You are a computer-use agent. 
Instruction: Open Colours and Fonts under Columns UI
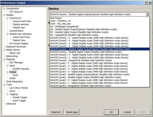click(22, 21)
